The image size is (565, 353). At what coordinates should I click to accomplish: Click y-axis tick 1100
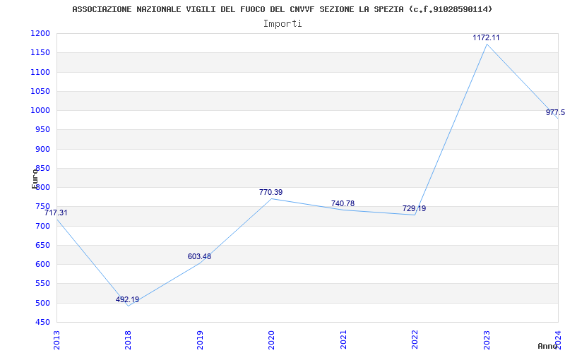(x=40, y=73)
